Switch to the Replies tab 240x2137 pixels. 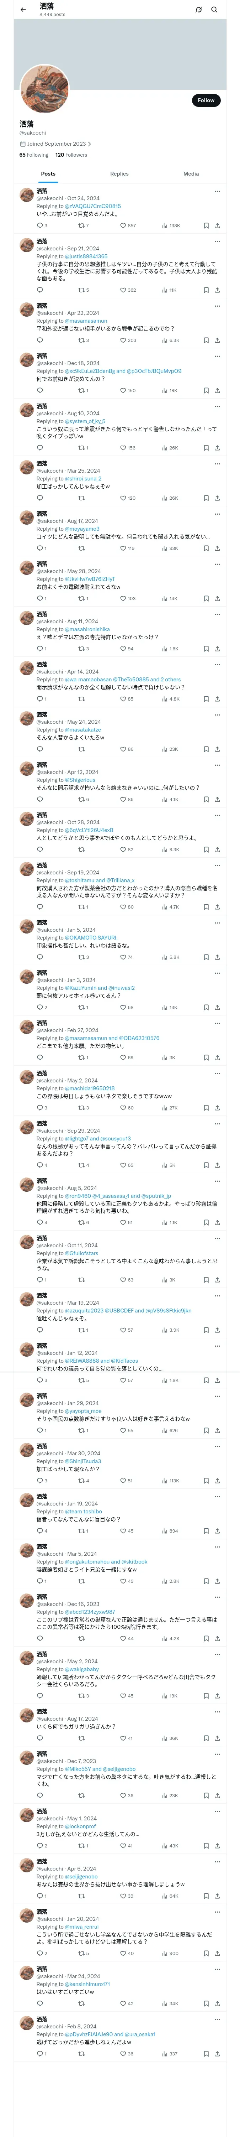119,174
